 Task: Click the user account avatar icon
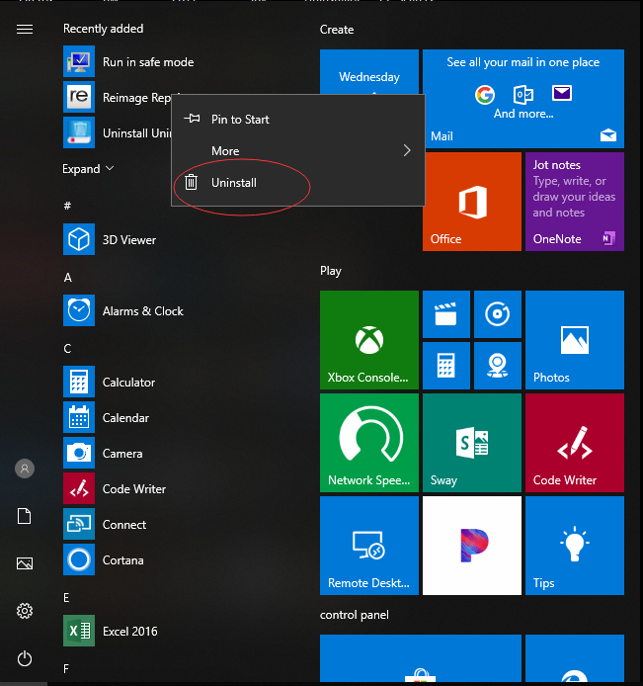25,469
